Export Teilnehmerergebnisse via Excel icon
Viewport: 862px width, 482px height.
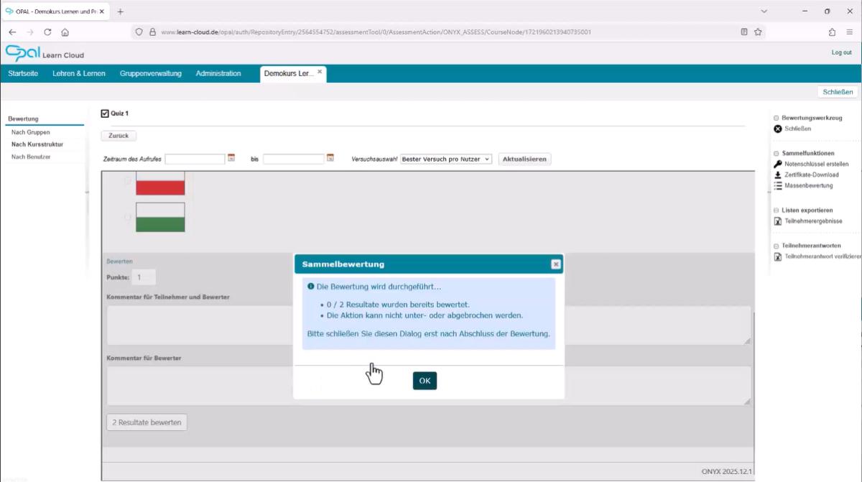[777, 221]
